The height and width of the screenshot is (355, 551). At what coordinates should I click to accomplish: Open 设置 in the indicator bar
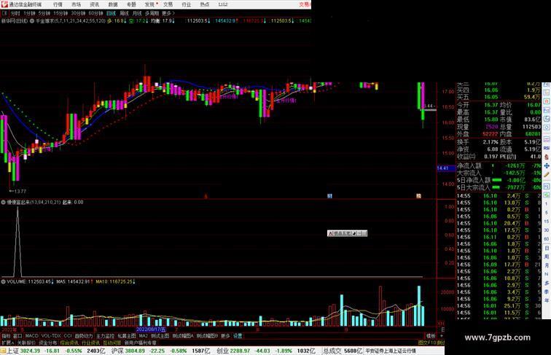tap(238, 336)
